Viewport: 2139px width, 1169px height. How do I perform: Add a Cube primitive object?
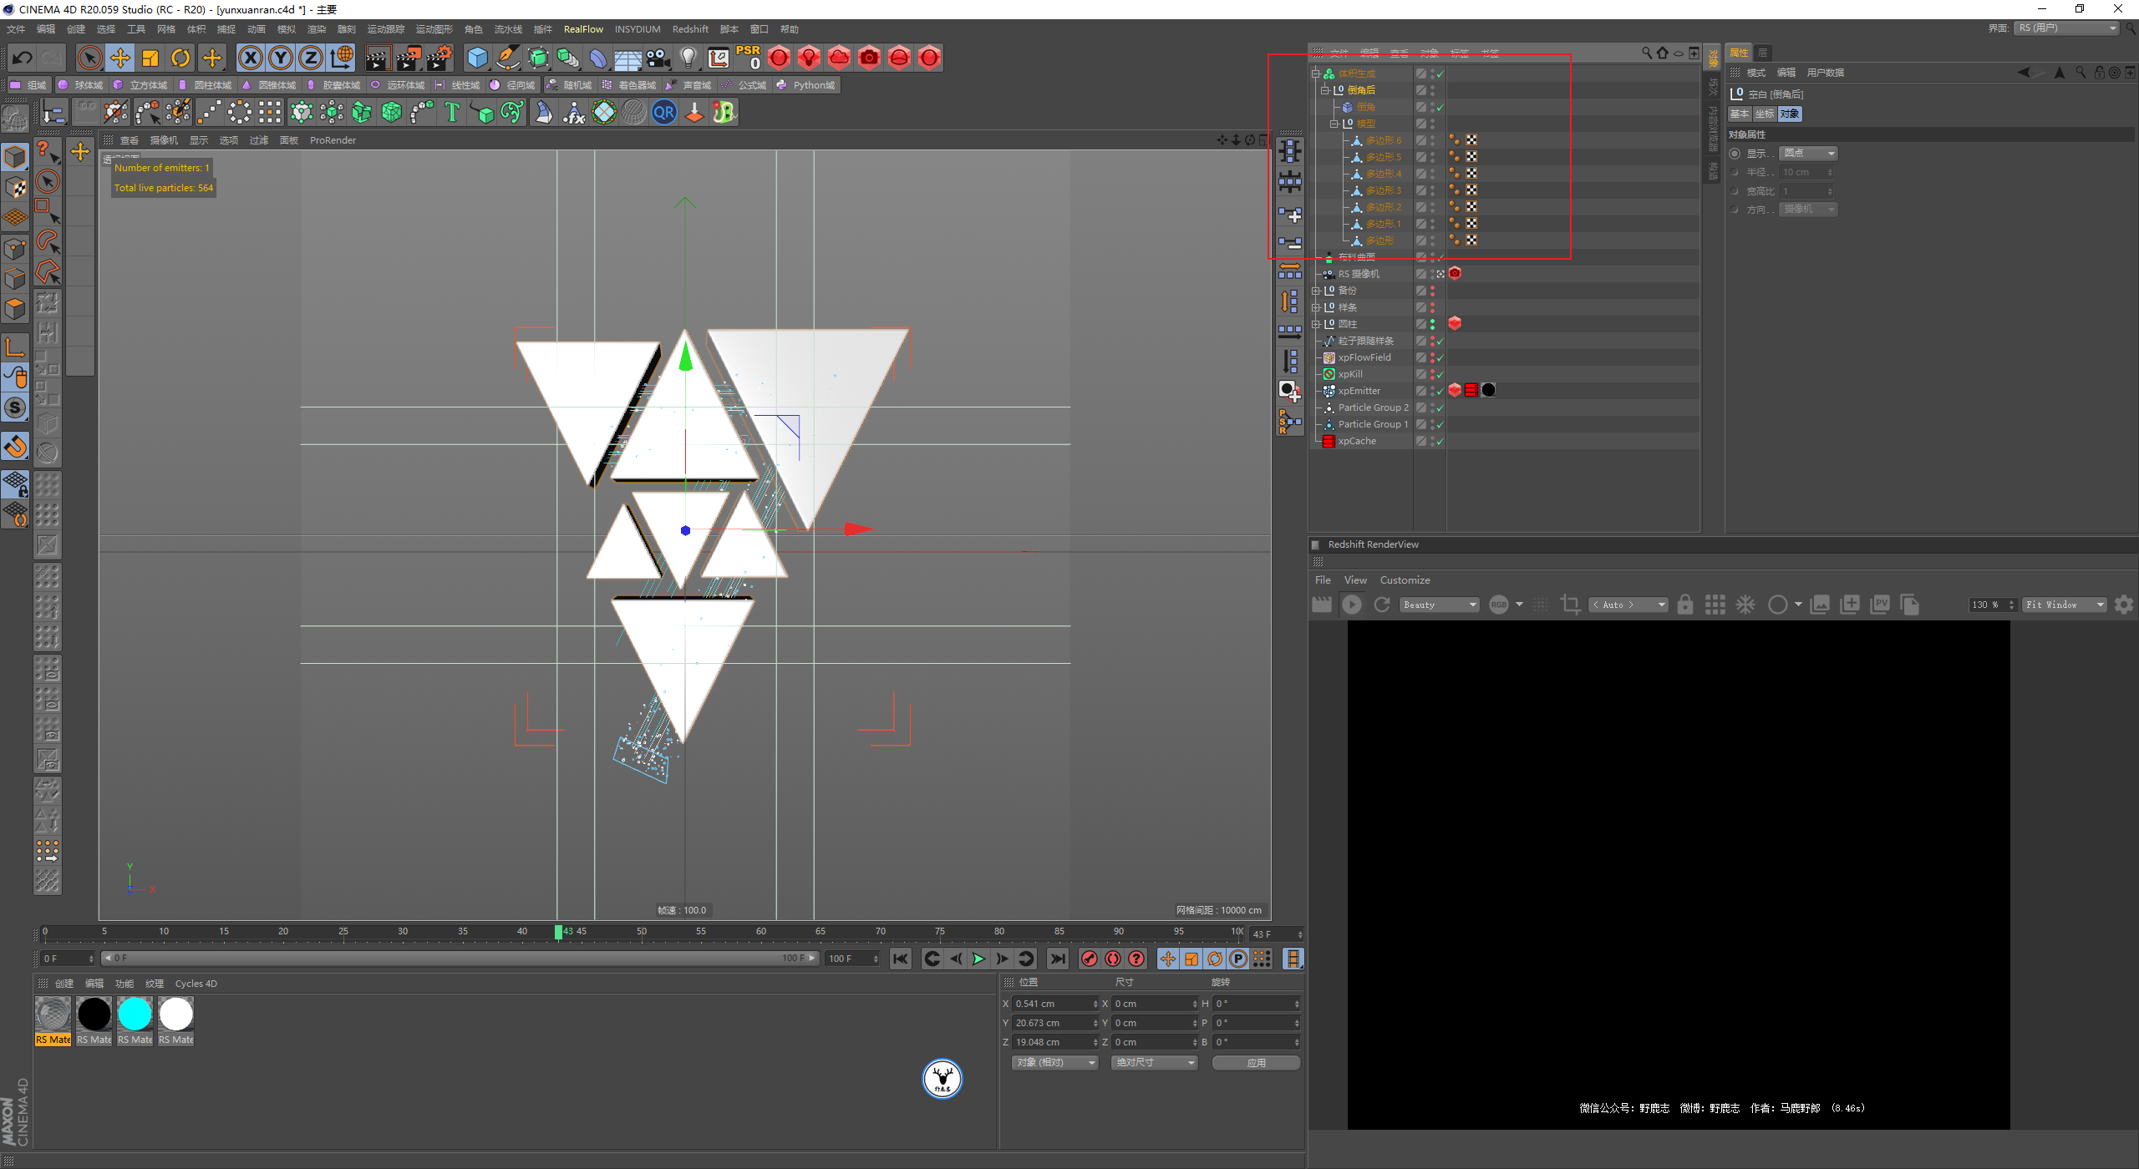tap(477, 58)
